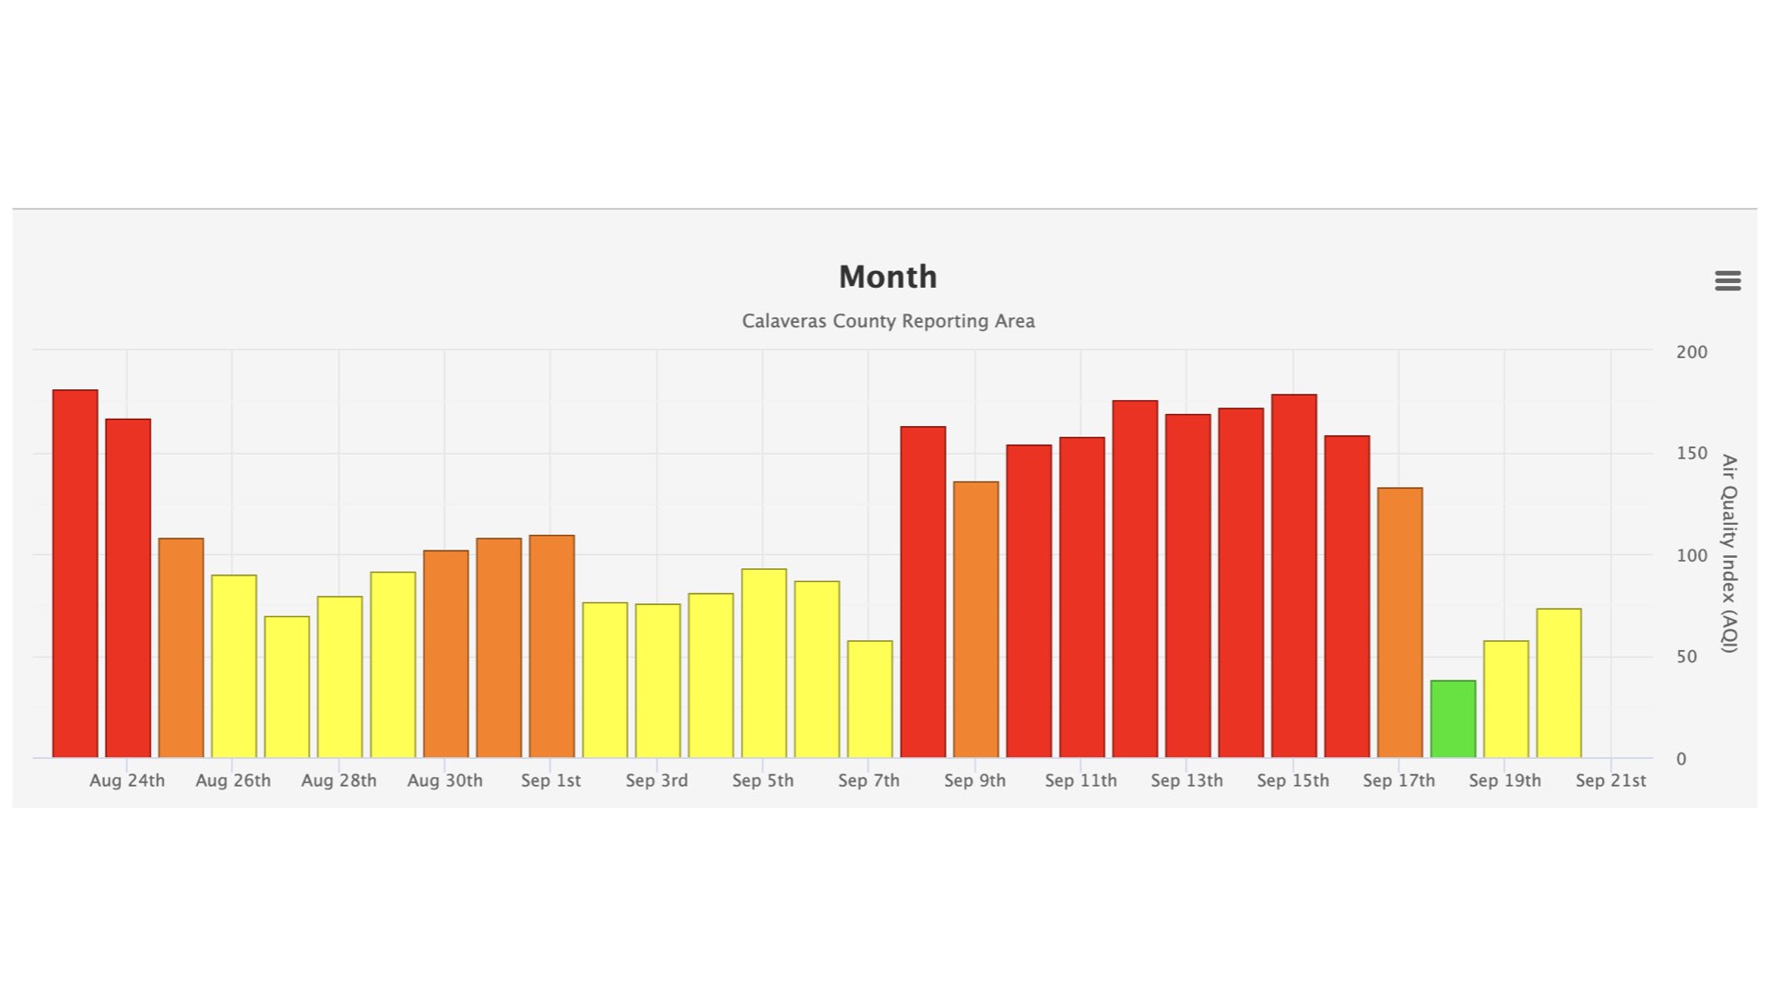1770x996 pixels.
Task: Click the orange bar for Aug 31st
Action: 499,648
